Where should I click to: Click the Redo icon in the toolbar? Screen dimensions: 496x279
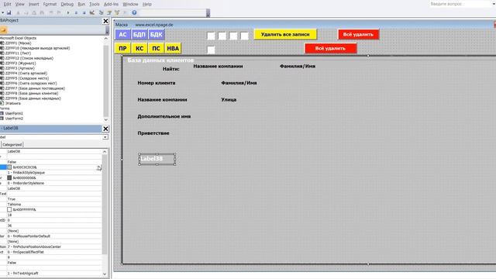59,12
